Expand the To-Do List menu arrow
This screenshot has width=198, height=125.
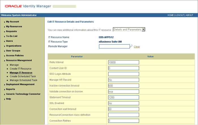tap(5, 37)
